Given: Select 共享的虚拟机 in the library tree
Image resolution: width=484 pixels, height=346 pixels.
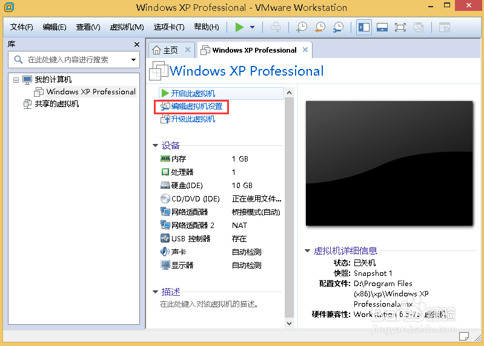Looking at the screenshot, I should click(56, 104).
